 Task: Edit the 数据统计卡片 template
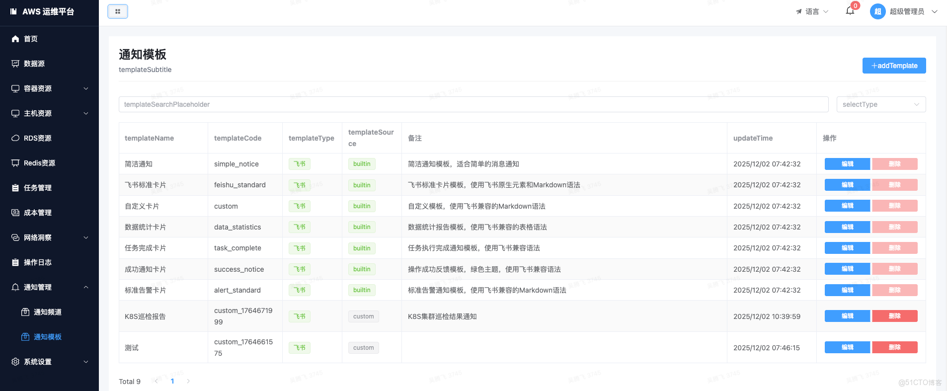[847, 227]
